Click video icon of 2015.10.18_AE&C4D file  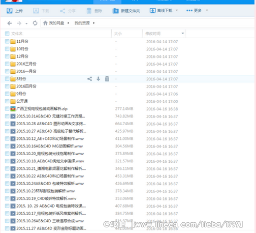pos(13,161)
